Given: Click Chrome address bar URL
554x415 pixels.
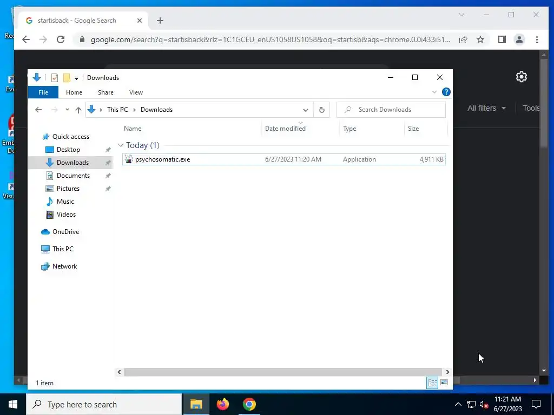Looking at the screenshot, I should [271, 39].
